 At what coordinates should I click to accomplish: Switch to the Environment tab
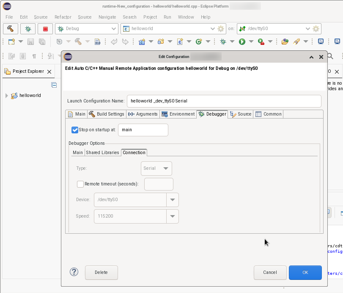[x=178, y=114]
